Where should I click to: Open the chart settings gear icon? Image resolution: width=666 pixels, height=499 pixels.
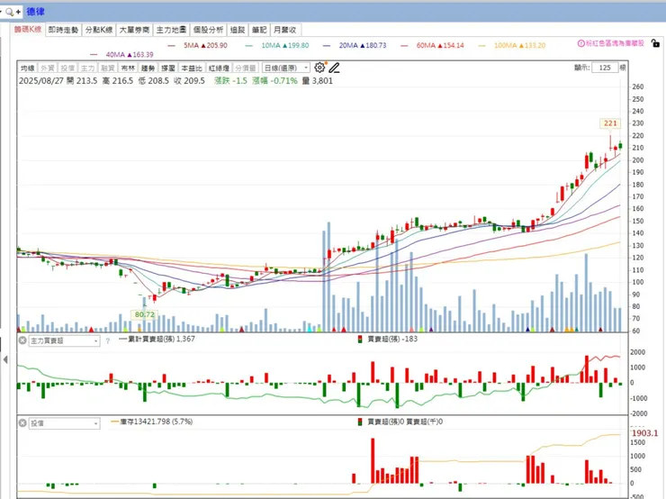point(319,68)
